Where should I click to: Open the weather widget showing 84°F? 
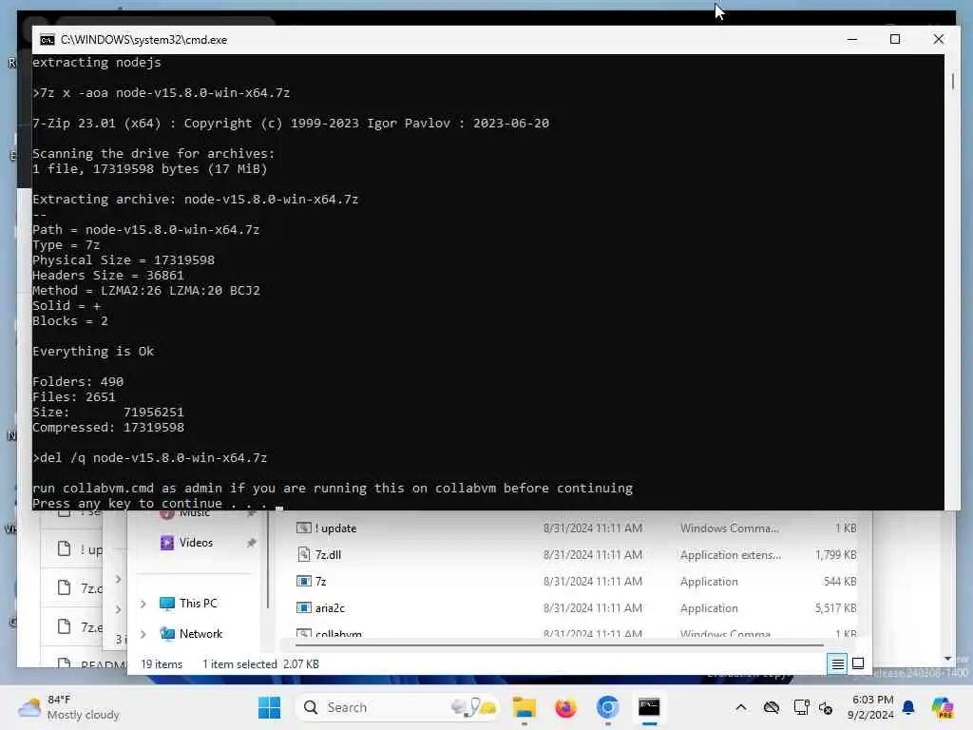[x=68, y=707]
